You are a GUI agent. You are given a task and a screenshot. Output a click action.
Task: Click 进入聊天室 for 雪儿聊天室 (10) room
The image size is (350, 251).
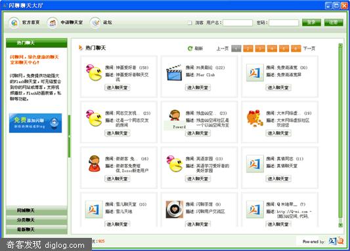117,224
